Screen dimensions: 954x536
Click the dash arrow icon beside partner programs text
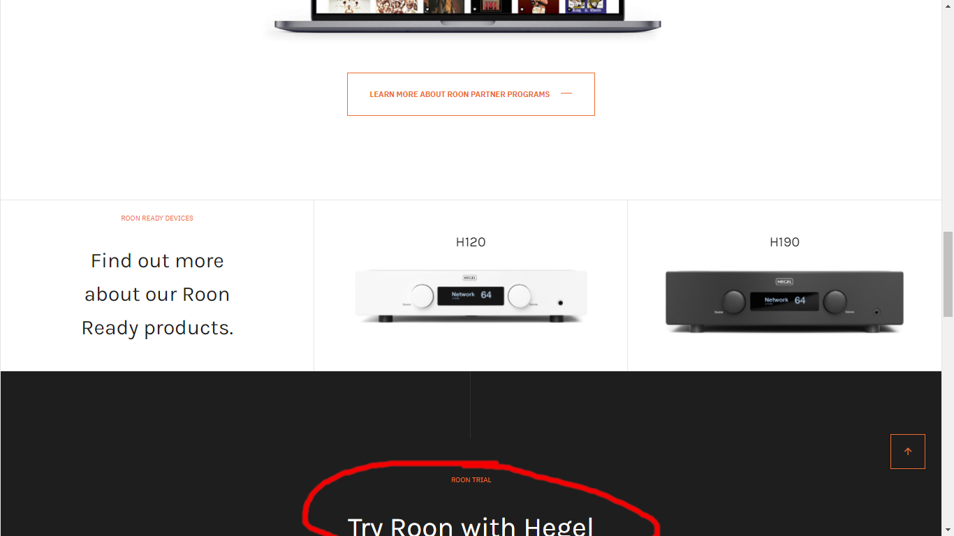click(566, 94)
